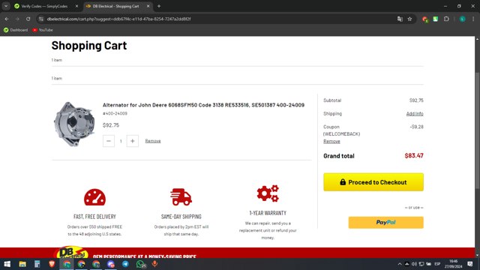Open Telegram from the taskbar

[125, 264]
